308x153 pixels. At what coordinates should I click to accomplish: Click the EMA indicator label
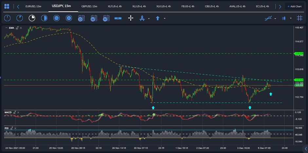(11, 28)
